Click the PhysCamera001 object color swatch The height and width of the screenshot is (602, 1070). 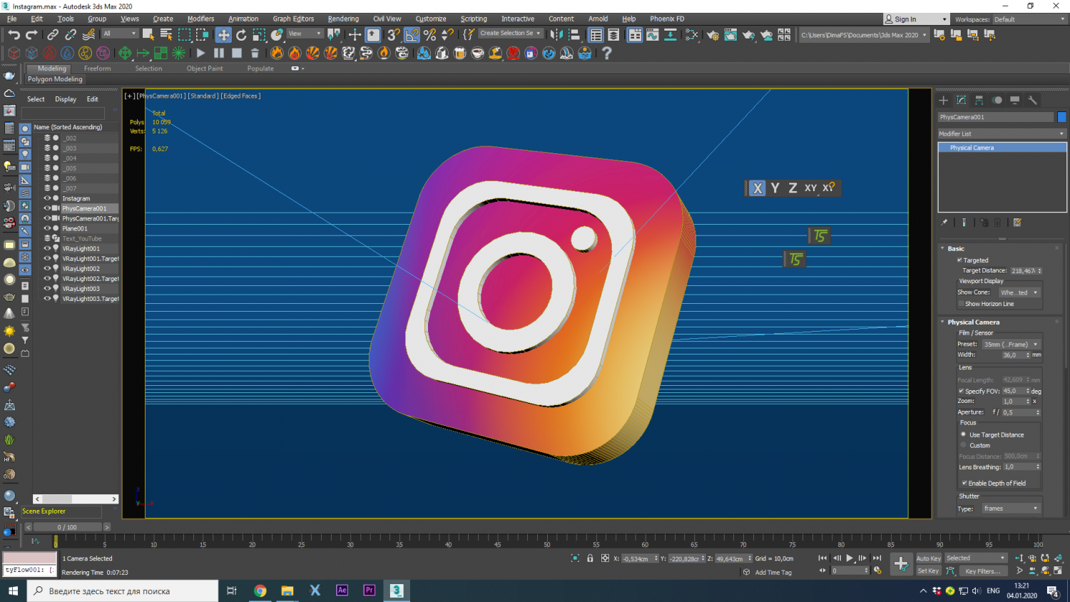[x=1061, y=117]
